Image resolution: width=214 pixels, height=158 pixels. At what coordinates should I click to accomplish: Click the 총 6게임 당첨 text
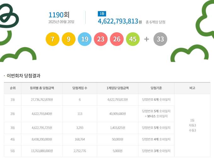point(155,22)
